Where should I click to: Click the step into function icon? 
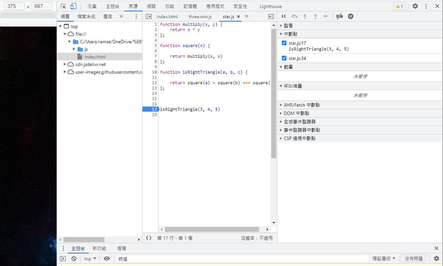tap(305, 16)
